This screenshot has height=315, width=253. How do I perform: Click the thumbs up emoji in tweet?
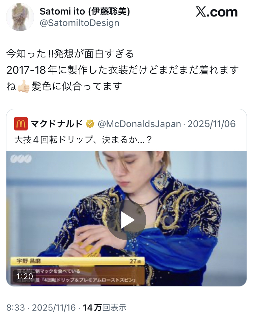coord(24,86)
